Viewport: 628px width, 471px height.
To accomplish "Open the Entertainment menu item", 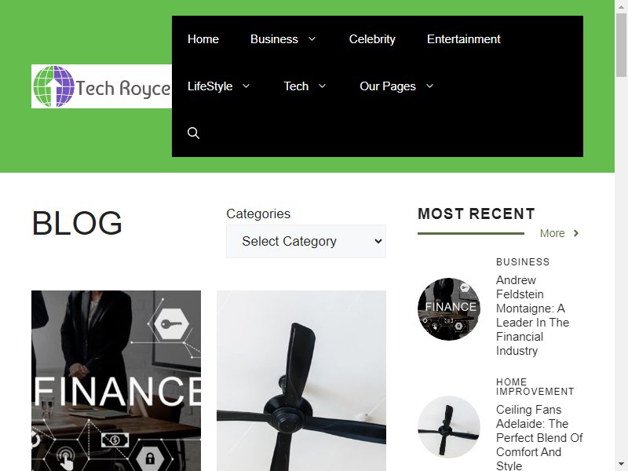I will 463,39.
